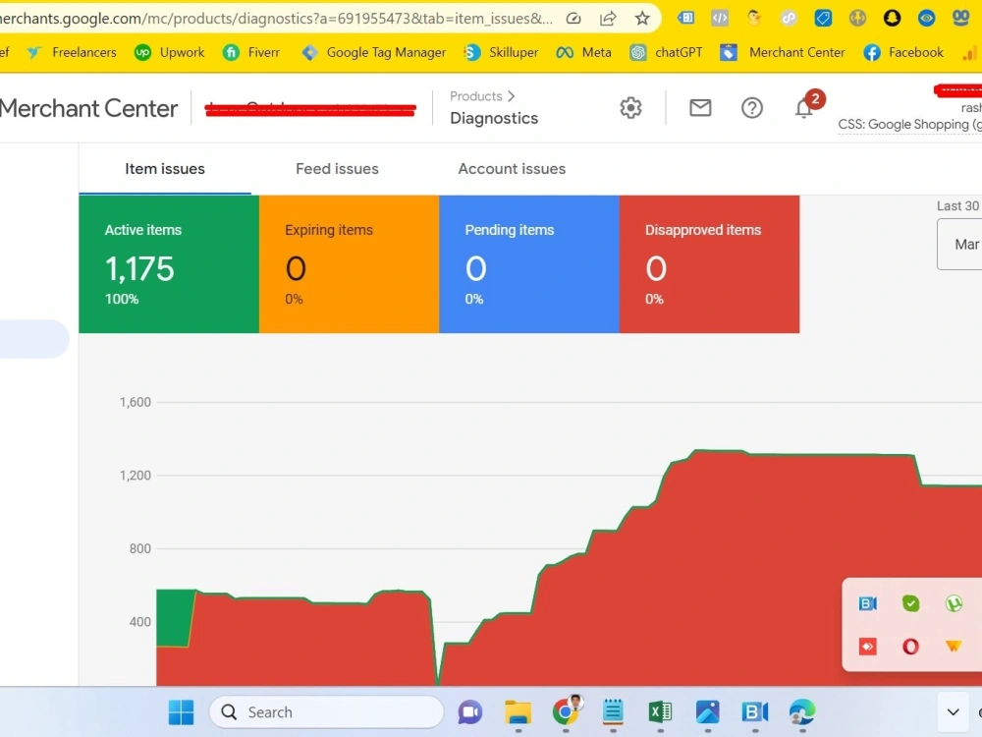
Task: Select the blue Pending items card
Action: tap(529, 263)
